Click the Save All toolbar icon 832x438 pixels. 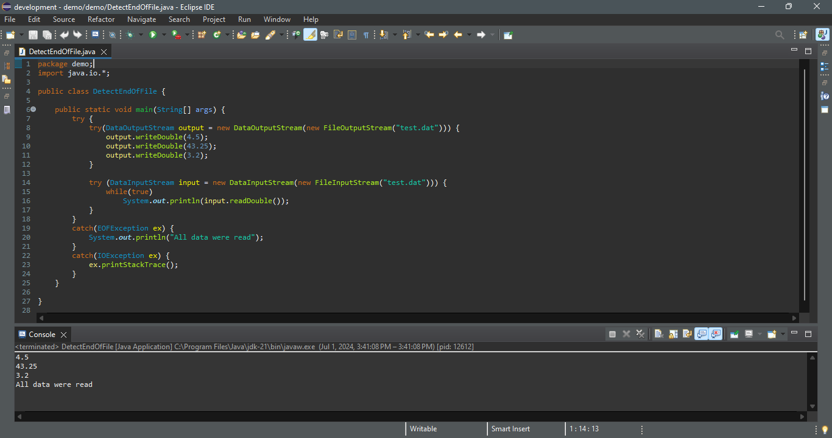47,35
